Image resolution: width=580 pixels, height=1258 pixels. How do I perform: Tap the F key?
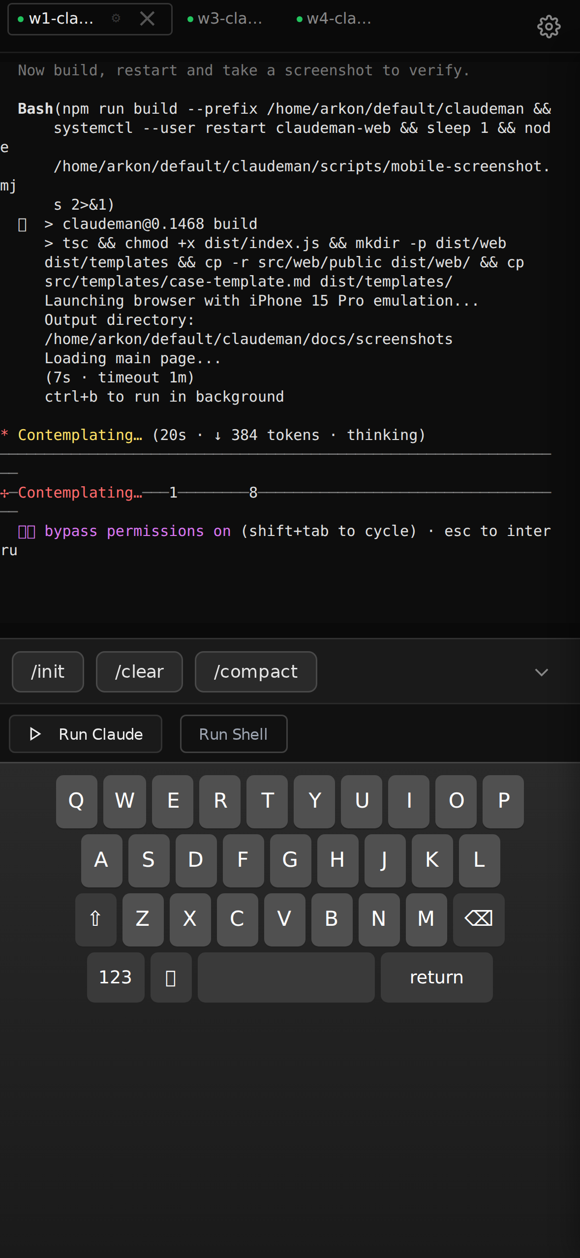click(243, 860)
